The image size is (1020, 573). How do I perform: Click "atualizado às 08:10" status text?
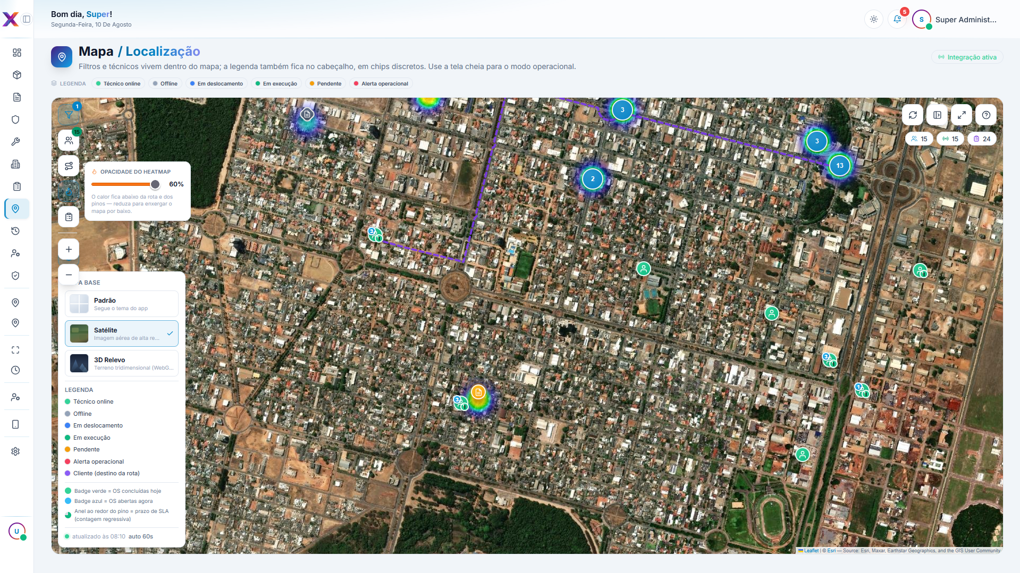[99, 536]
